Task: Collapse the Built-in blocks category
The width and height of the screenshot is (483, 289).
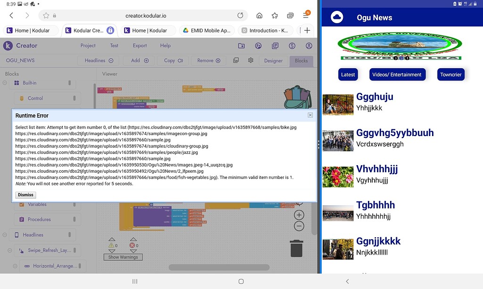Action: tap(5, 83)
